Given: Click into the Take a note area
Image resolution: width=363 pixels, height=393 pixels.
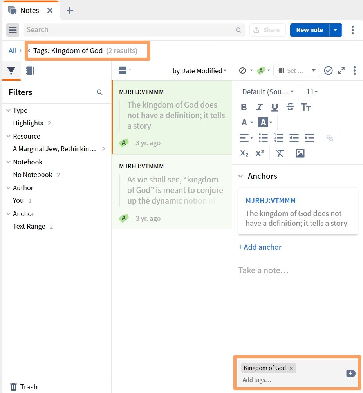Looking at the screenshot, I should click(297, 306).
